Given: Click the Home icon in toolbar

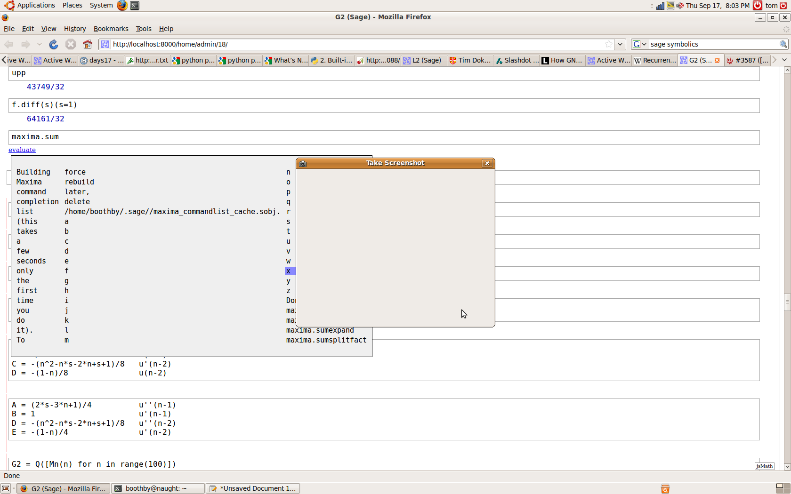Looking at the screenshot, I should (x=88, y=44).
